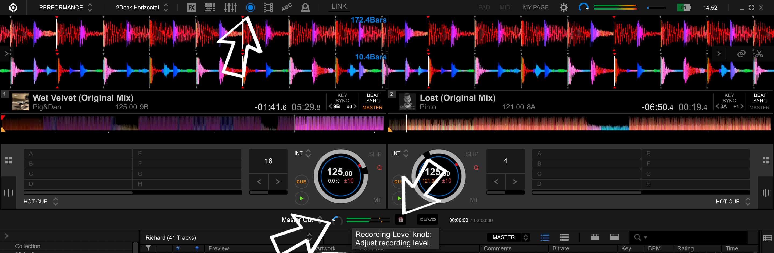Toggle deck 1 BEAT SYNC
The width and height of the screenshot is (774, 253).
[372, 98]
